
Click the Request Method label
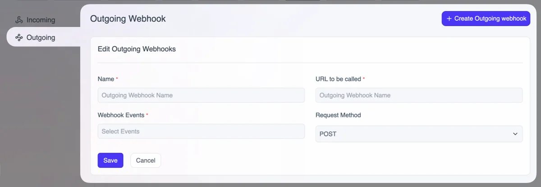coord(338,115)
